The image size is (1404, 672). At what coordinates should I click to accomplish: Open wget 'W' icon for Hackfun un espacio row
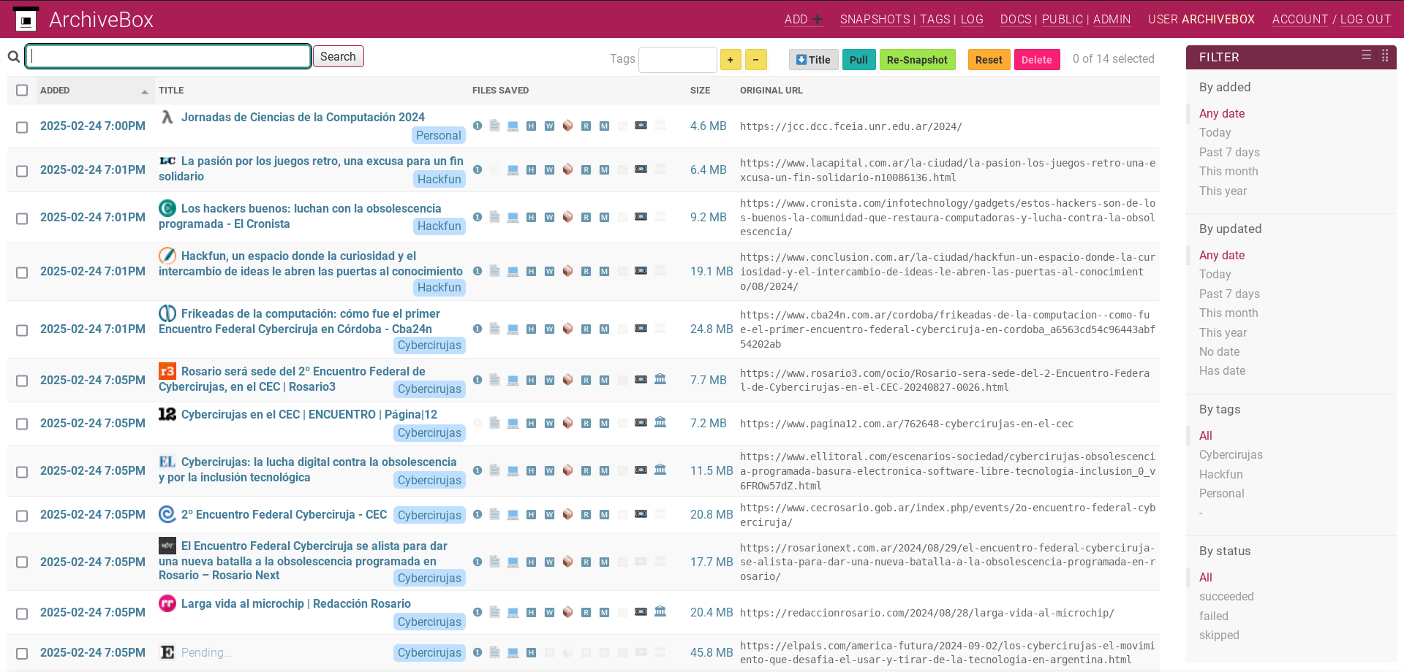(550, 271)
